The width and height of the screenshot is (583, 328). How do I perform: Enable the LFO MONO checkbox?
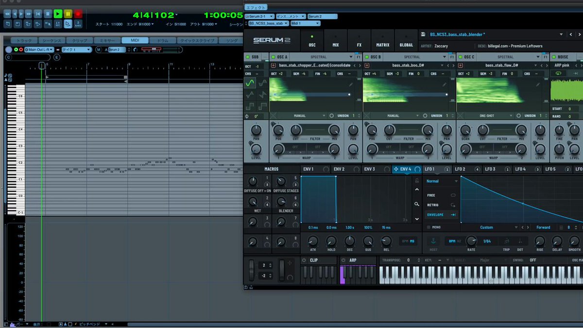[x=428, y=227]
